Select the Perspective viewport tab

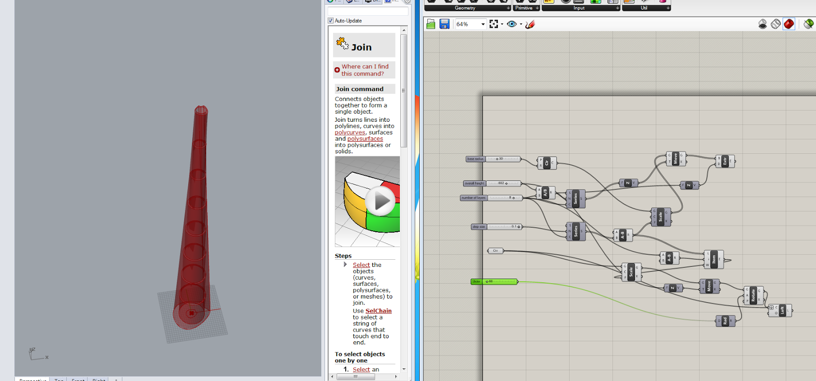(33, 380)
